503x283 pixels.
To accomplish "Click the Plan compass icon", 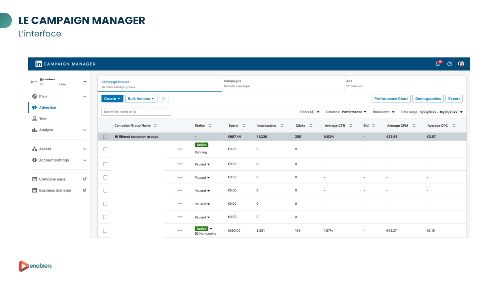I will (x=35, y=97).
